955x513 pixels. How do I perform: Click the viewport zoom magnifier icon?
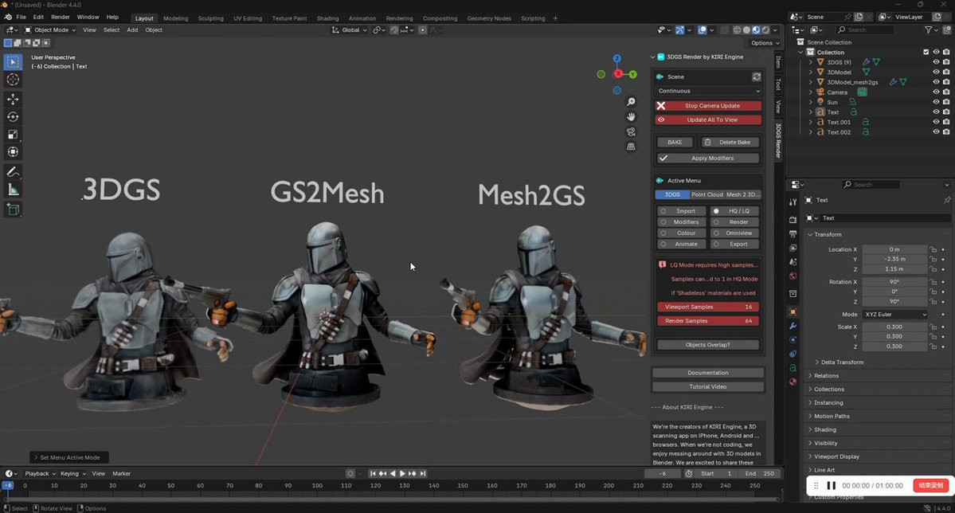(x=631, y=102)
